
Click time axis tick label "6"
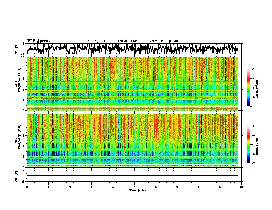(x=156, y=187)
